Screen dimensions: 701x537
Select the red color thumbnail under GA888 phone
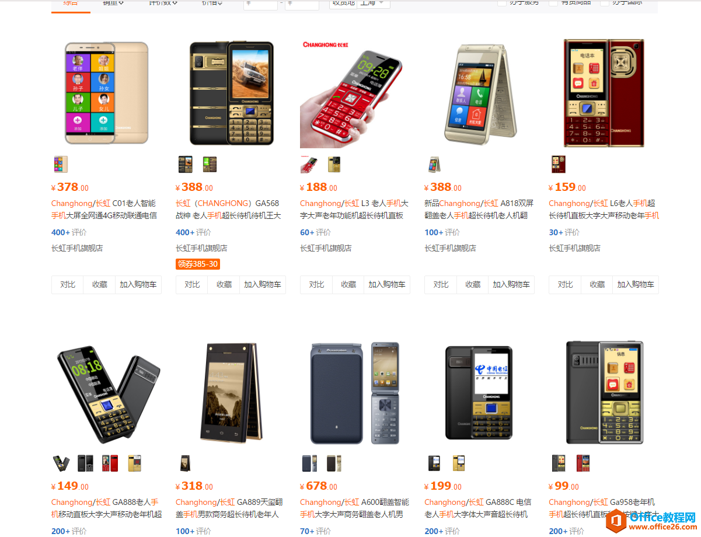(110, 463)
